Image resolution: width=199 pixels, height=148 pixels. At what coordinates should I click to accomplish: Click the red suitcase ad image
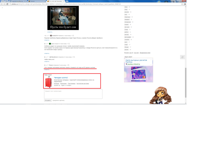click(x=48, y=82)
